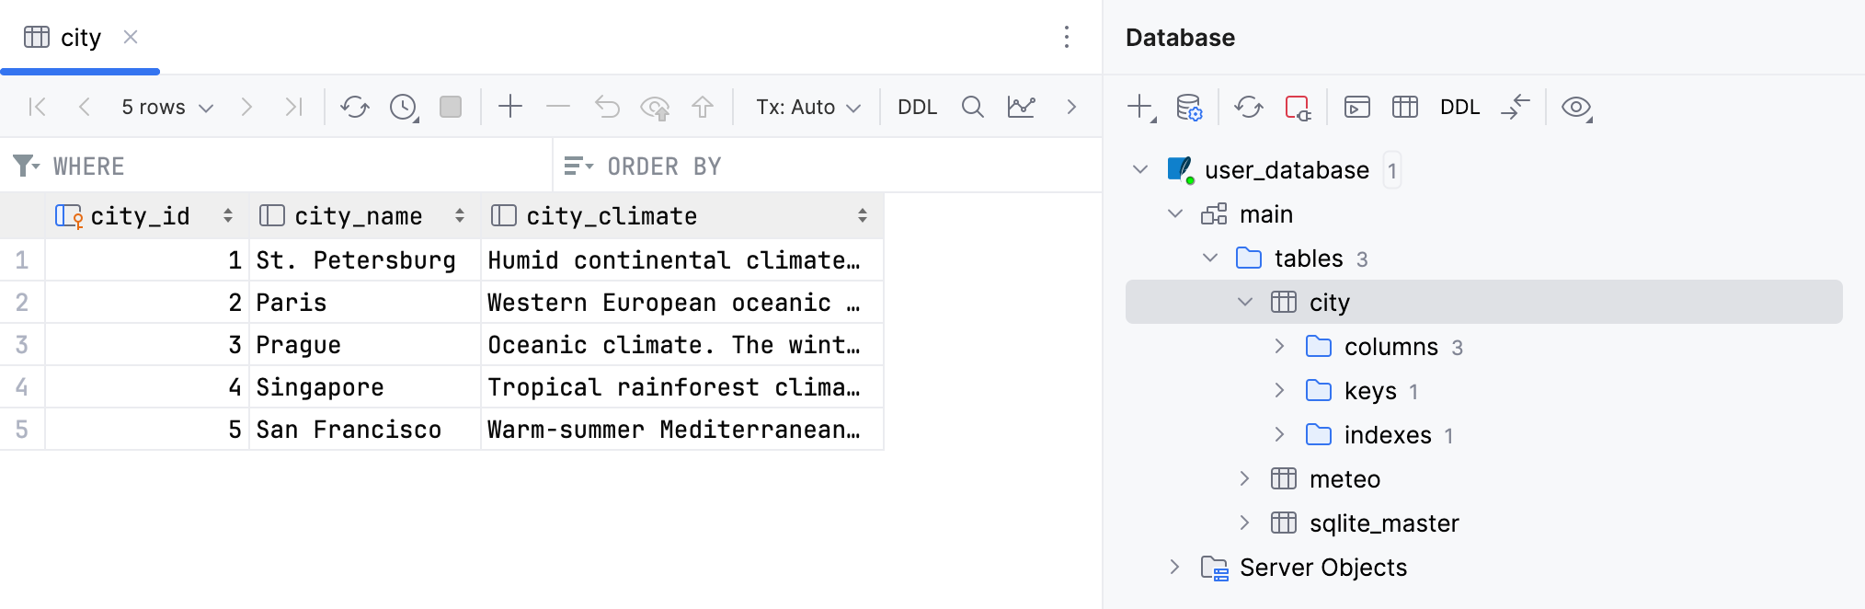Switch to the city editor tab
The image size is (1865, 609).
(80, 38)
